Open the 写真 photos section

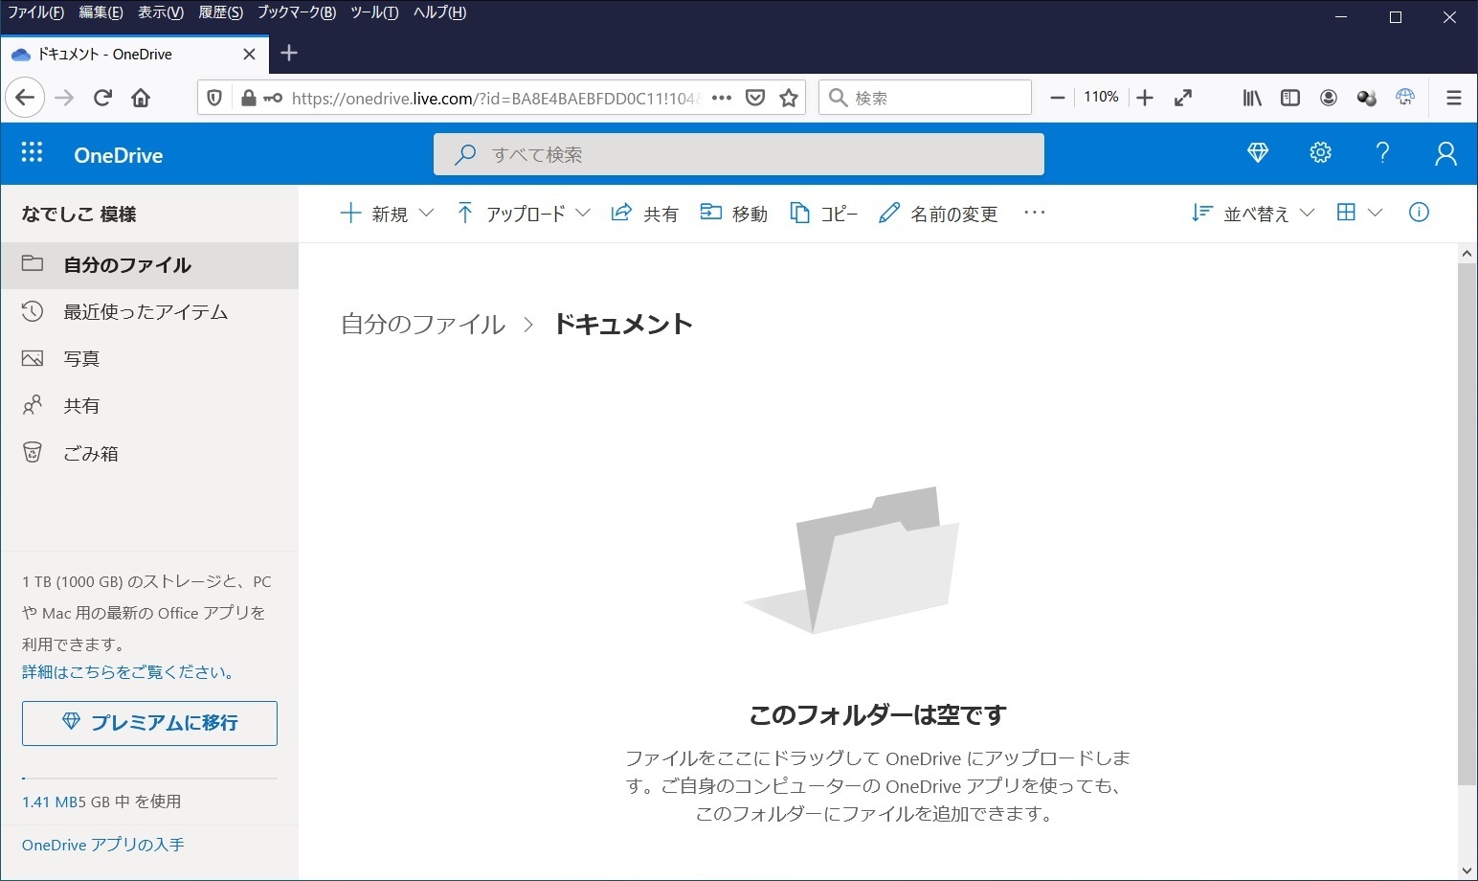coord(81,359)
